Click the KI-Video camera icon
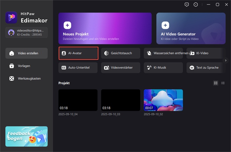Viewport: 231px width, 152px height. [192, 53]
